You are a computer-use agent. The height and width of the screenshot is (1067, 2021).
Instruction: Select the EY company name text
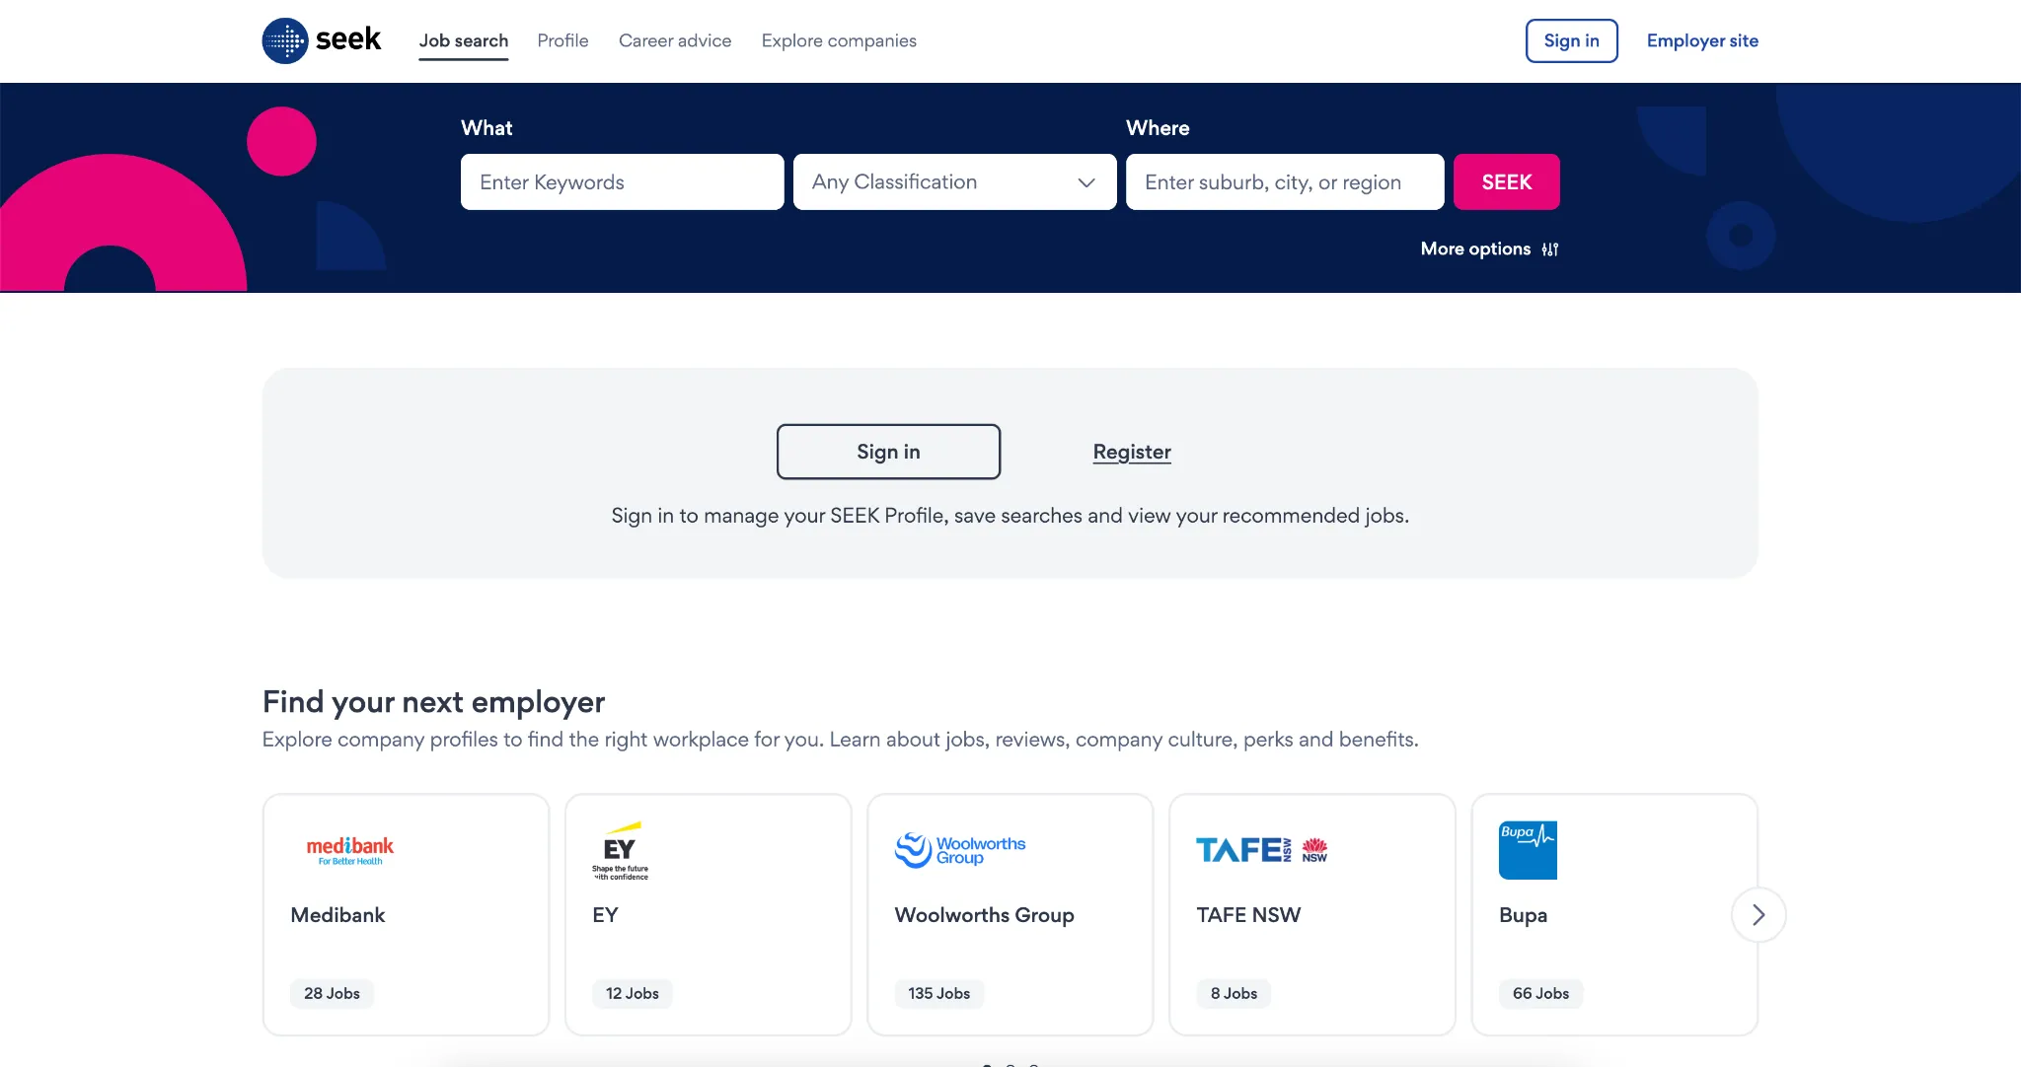[605, 915]
